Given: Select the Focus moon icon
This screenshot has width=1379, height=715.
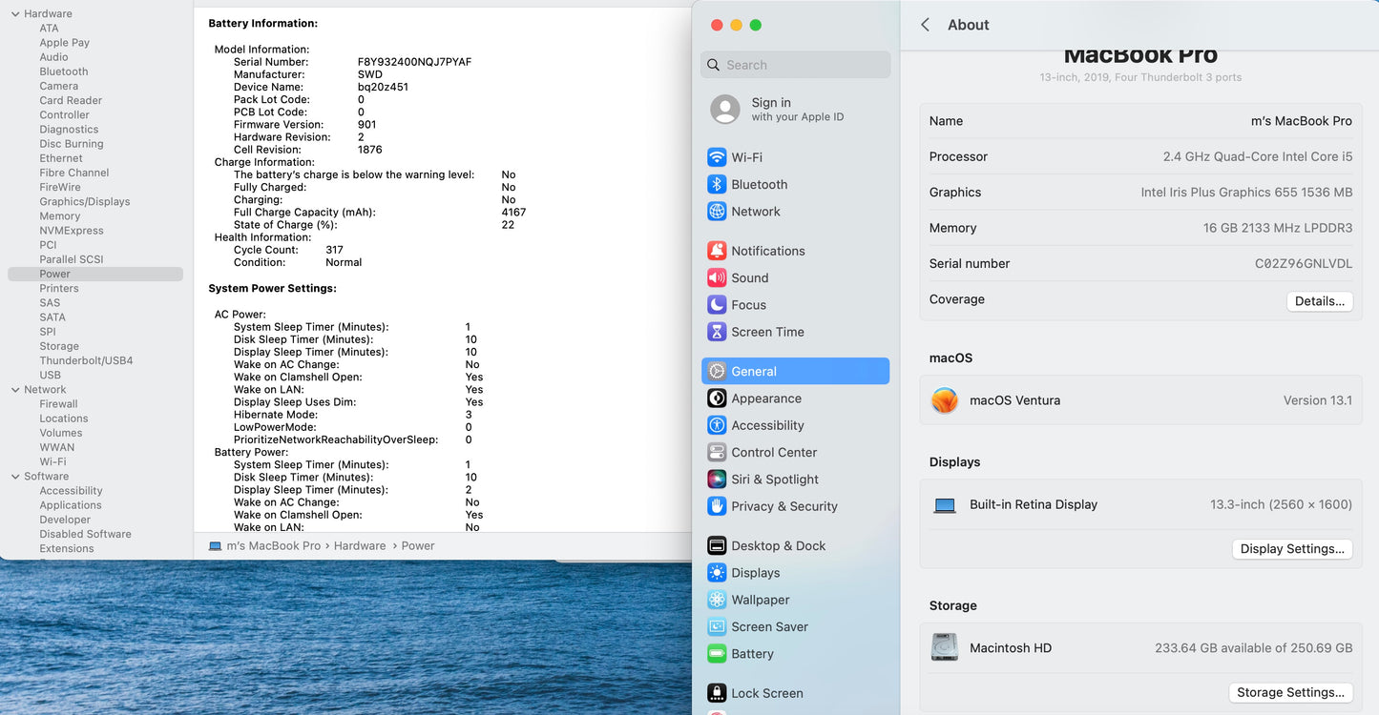Looking at the screenshot, I should point(717,305).
